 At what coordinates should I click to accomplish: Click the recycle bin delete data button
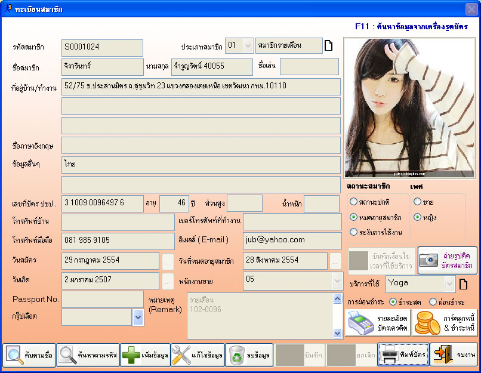click(248, 355)
